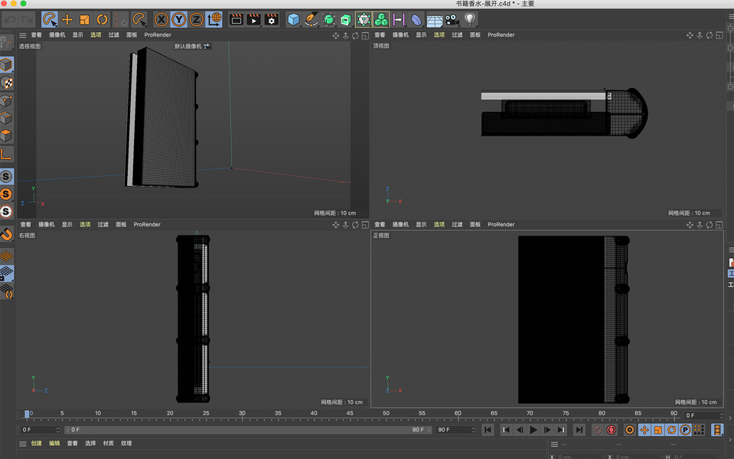Viewport: 734px width, 459px height.
Task: Switch to Polygons mode
Action: point(7,135)
